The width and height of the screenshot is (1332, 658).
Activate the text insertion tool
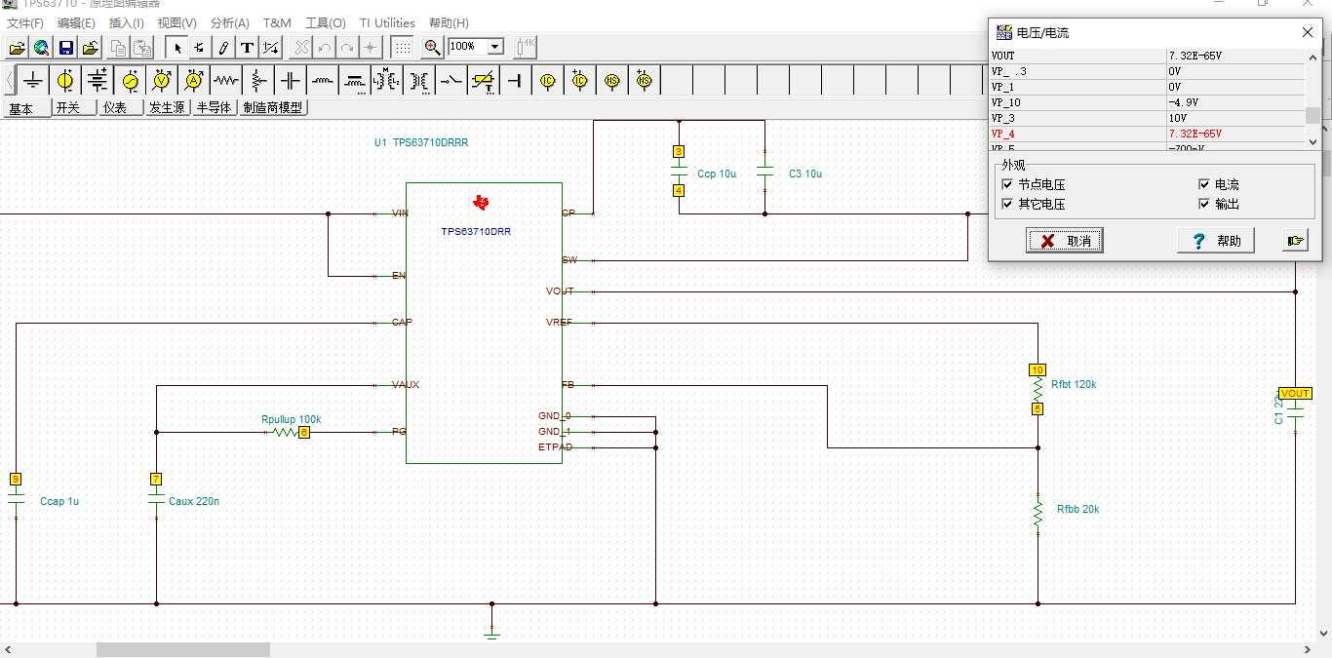(248, 47)
